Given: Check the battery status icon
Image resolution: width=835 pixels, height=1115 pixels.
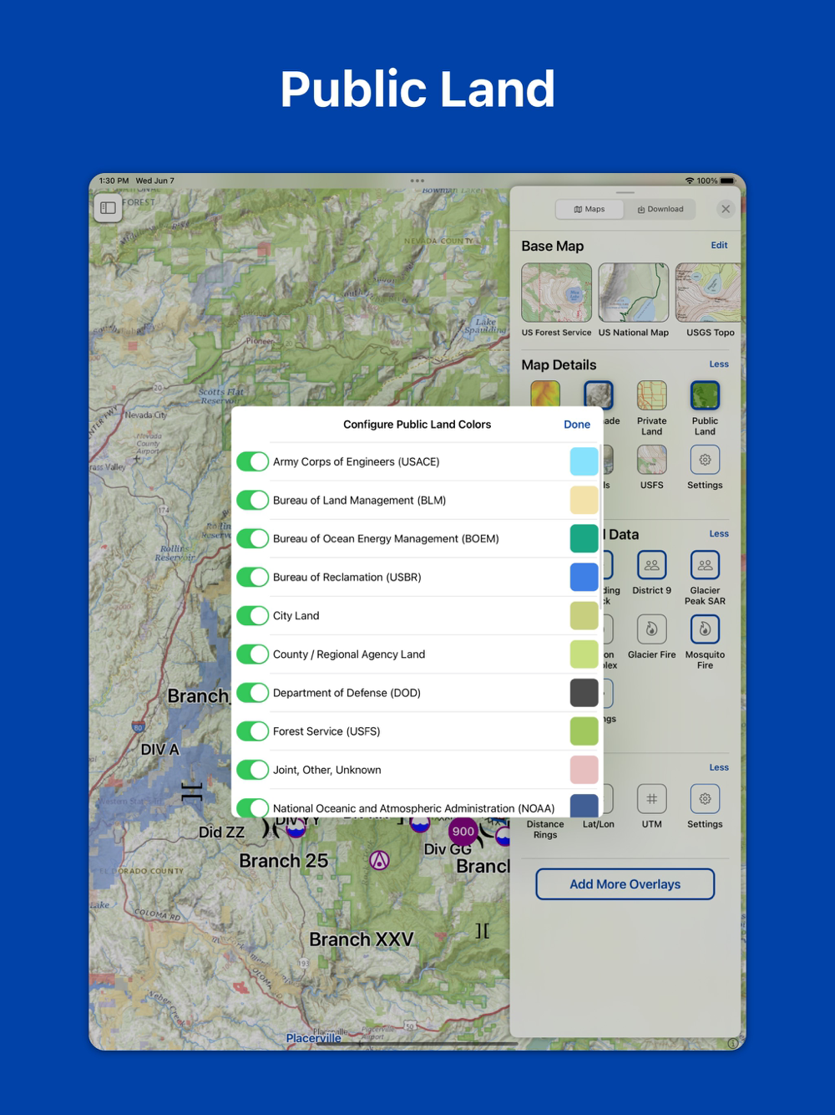Looking at the screenshot, I should 727,181.
